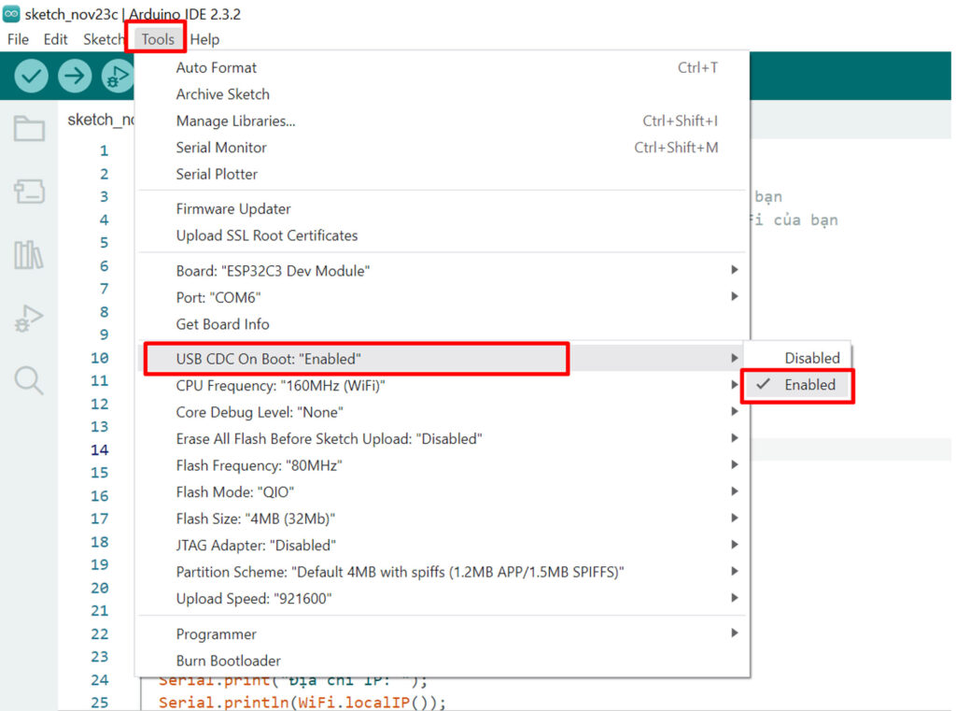The image size is (956, 711).
Task: Open the Sketchbook folder icon in sidebar
Action: click(29, 129)
